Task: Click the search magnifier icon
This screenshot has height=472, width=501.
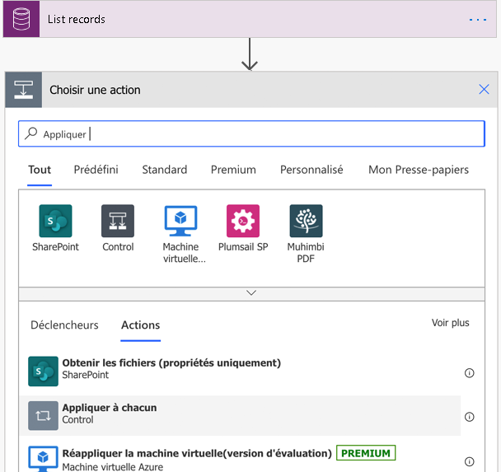Action: (31, 133)
